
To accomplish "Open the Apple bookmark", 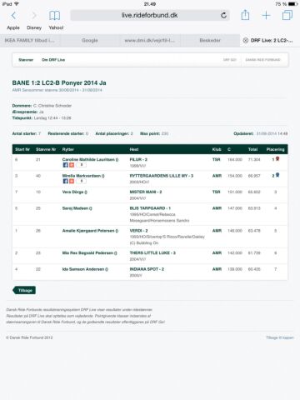I will [x=13, y=27].
